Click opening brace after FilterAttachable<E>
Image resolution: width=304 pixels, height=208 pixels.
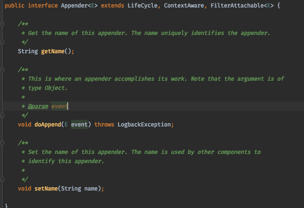[x=279, y=6]
